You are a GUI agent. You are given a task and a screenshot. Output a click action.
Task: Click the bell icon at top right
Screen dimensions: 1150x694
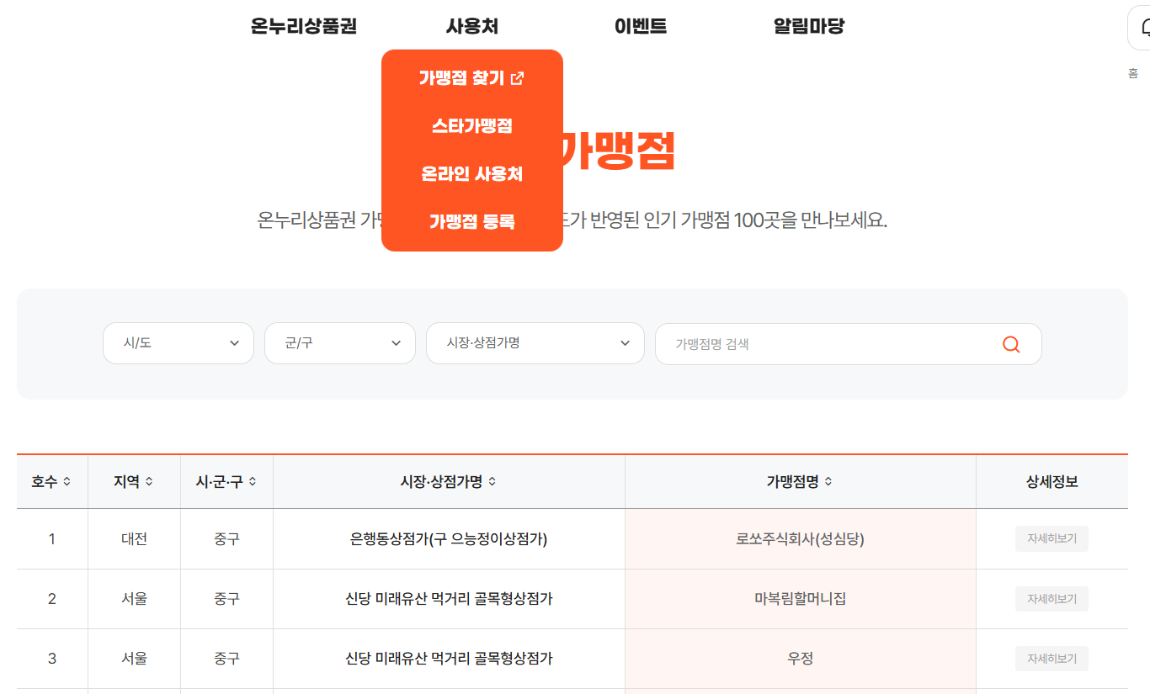tap(1144, 28)
